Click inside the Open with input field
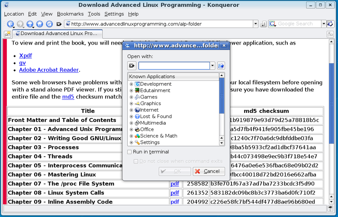The height and width of the screenshot is (217, 338). tap(174, 66)
